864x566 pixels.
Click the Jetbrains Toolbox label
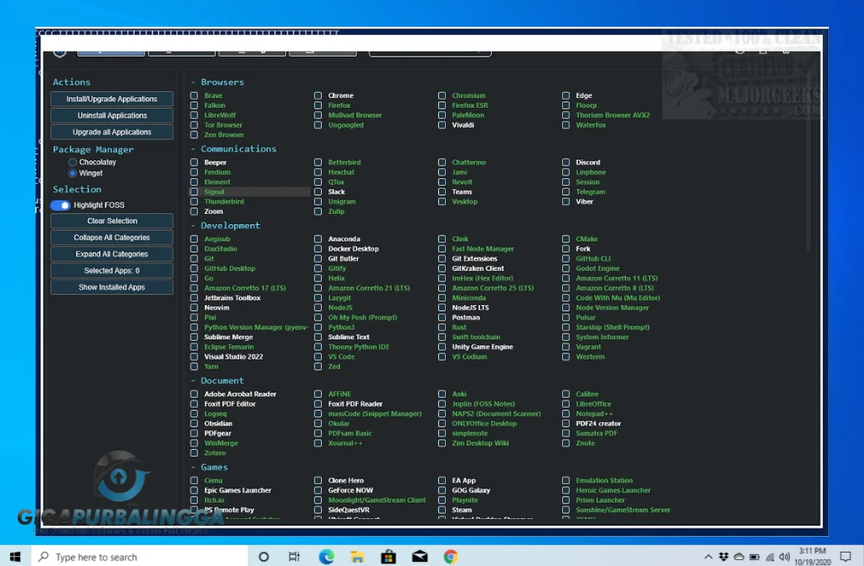233,298
